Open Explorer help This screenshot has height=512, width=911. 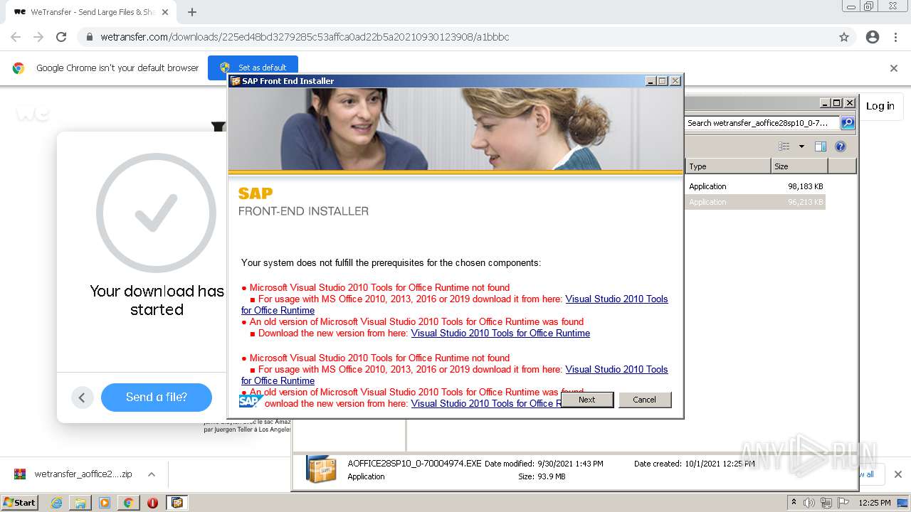tap(841, 146)
